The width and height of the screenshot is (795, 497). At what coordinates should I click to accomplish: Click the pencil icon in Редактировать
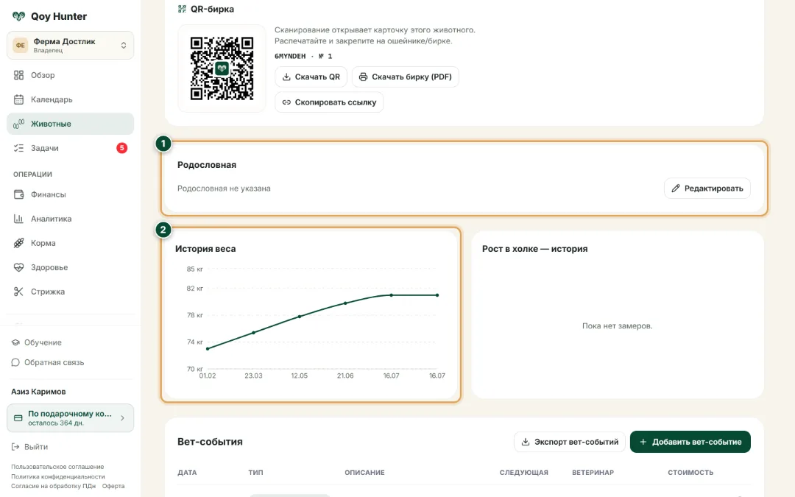pyautogui.click(x=675, y=188)
